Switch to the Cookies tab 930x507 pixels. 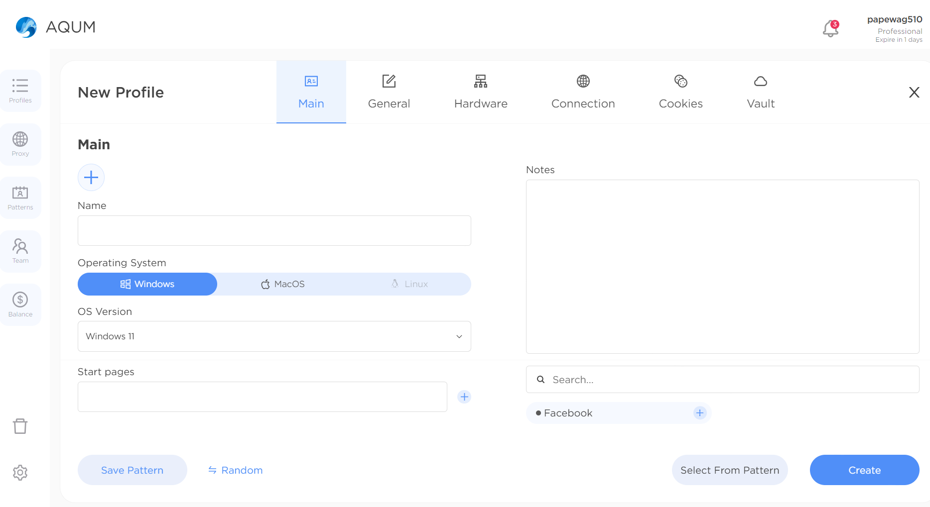[x=680, y=92]
